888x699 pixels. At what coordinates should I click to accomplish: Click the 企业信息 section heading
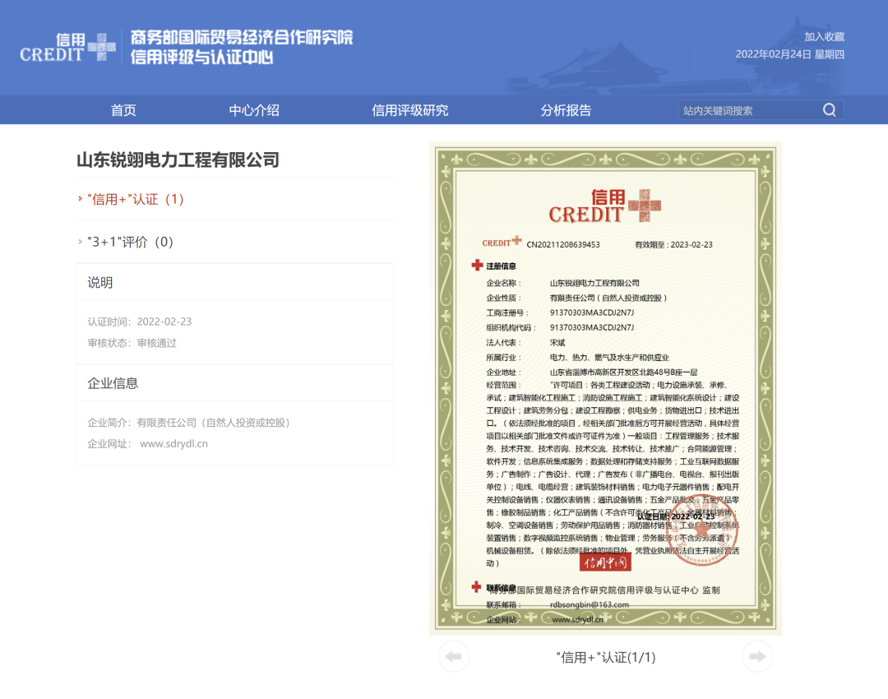[x=113, y=383]
